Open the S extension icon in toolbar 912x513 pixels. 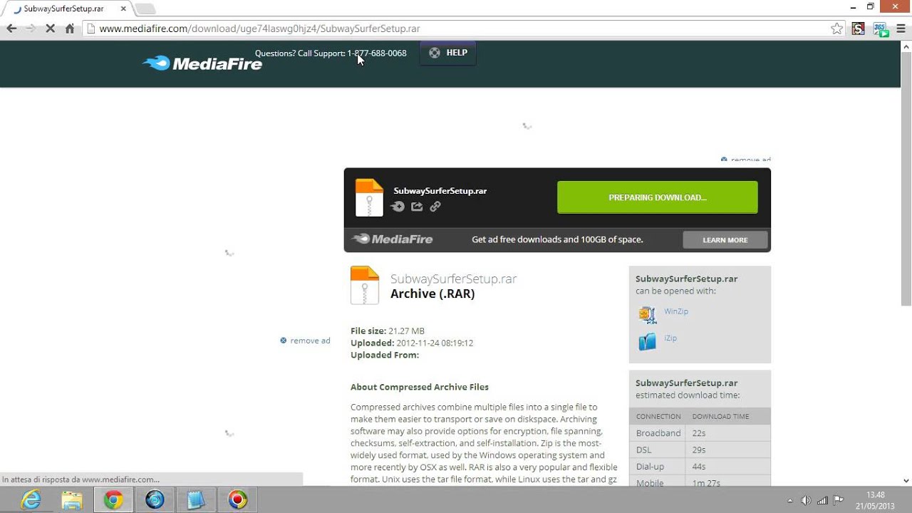coord(859,28)
